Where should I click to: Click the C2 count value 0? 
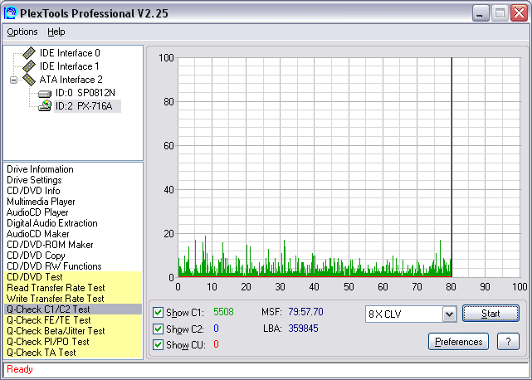tap(216, 329)
